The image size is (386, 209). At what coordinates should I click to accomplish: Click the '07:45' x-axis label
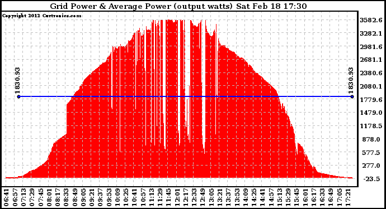pos(41,197)
